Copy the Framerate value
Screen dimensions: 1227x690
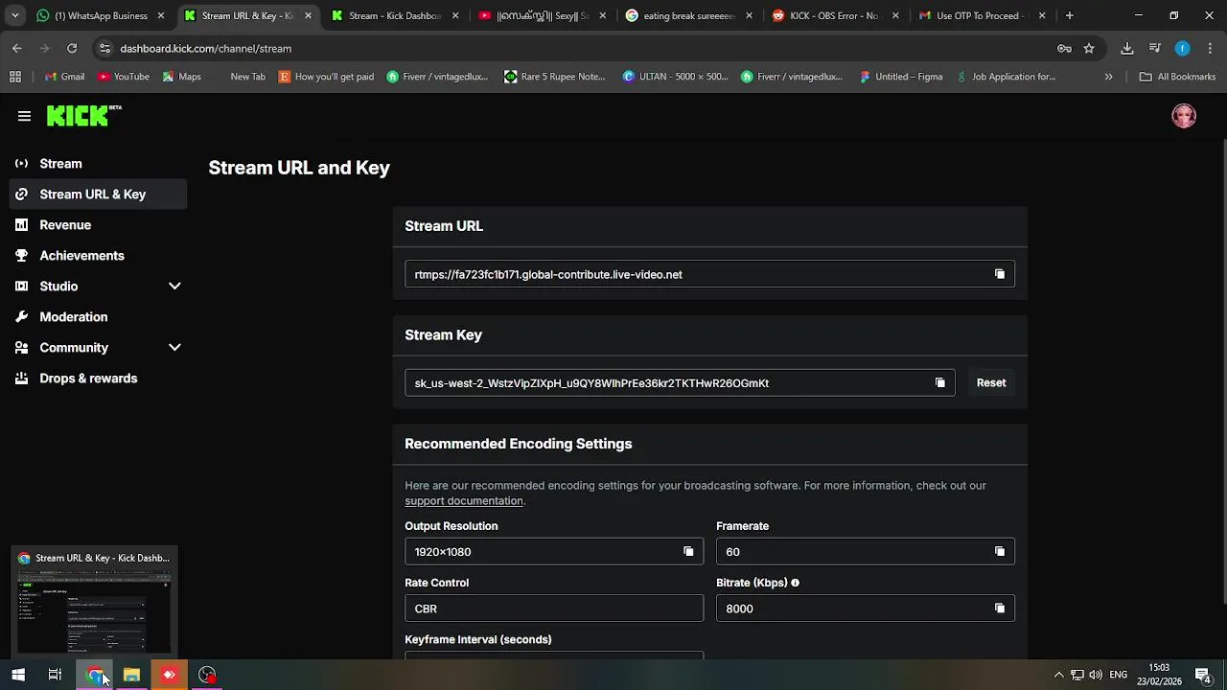[1000, 552]
